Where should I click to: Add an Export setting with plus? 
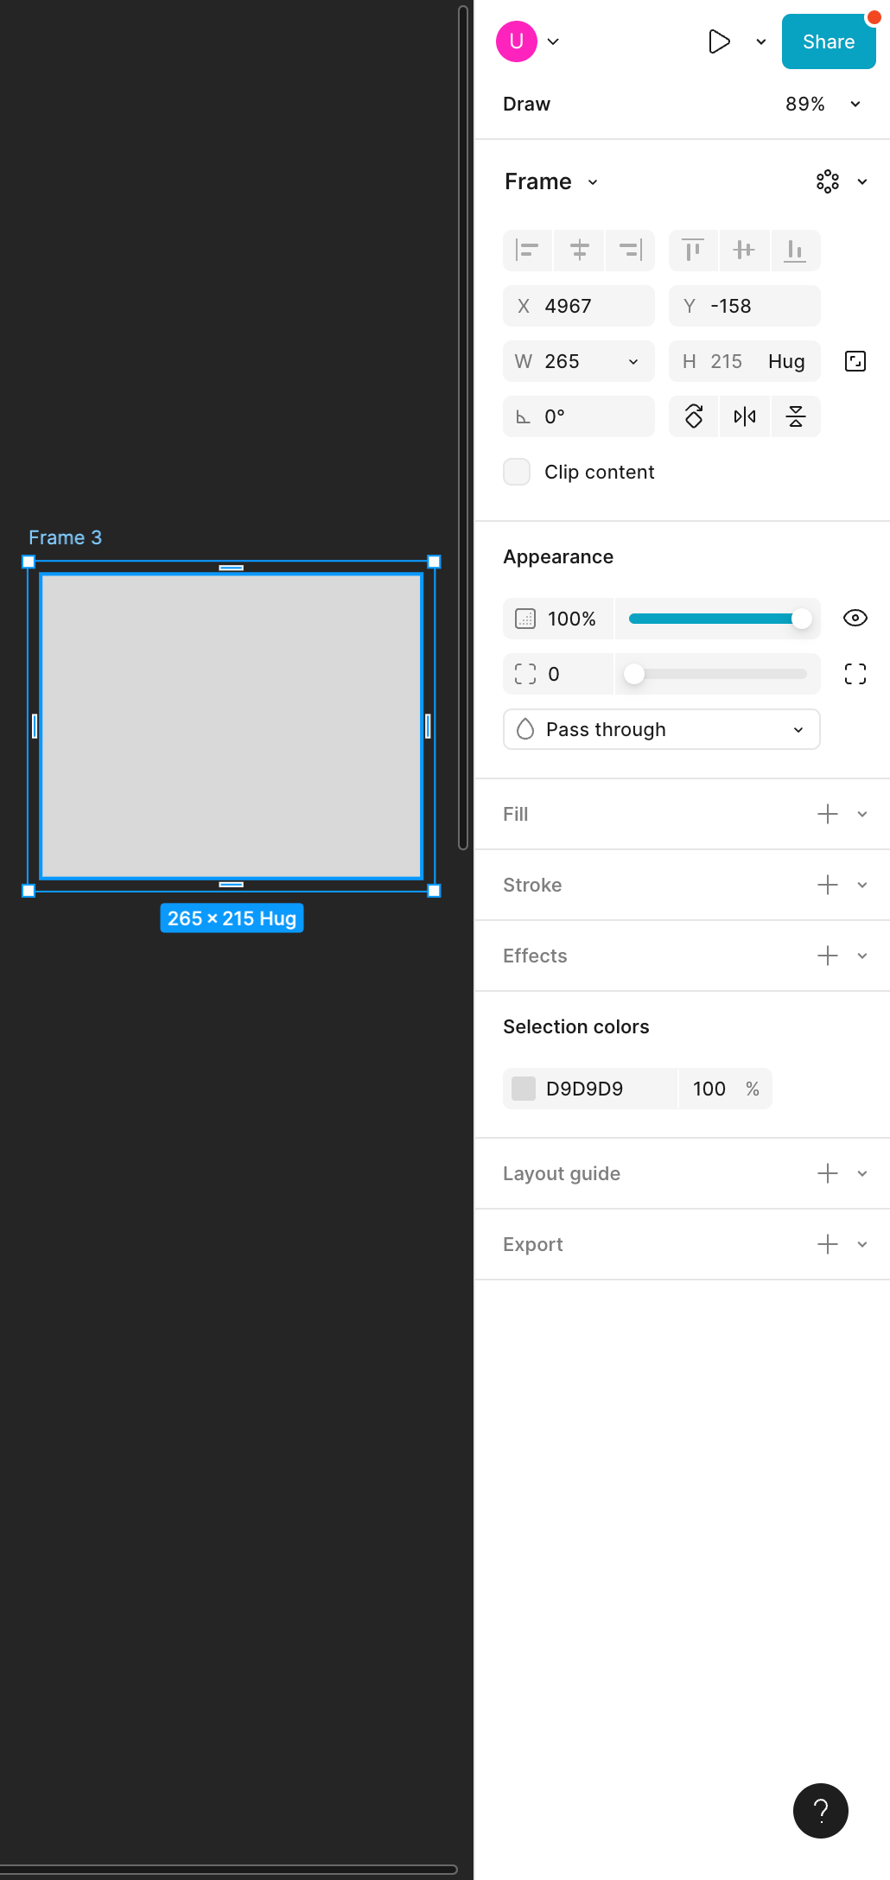pyautogui.click(x=828, y=1244)
